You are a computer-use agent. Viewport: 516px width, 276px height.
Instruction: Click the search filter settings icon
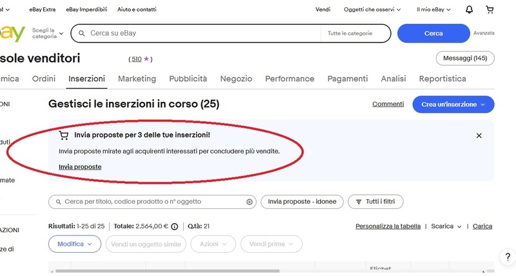click(x=250, y=202)
